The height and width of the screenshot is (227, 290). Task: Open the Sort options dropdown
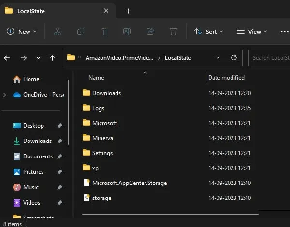(208, 31)
